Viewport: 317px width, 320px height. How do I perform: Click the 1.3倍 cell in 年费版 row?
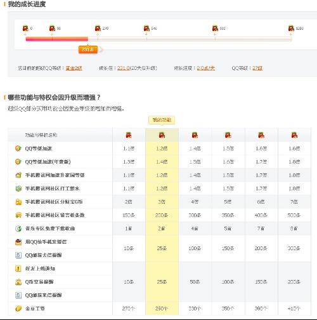click(129, 162)
